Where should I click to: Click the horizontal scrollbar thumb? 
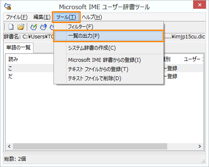pyautogui.click(x=90, y=146)
